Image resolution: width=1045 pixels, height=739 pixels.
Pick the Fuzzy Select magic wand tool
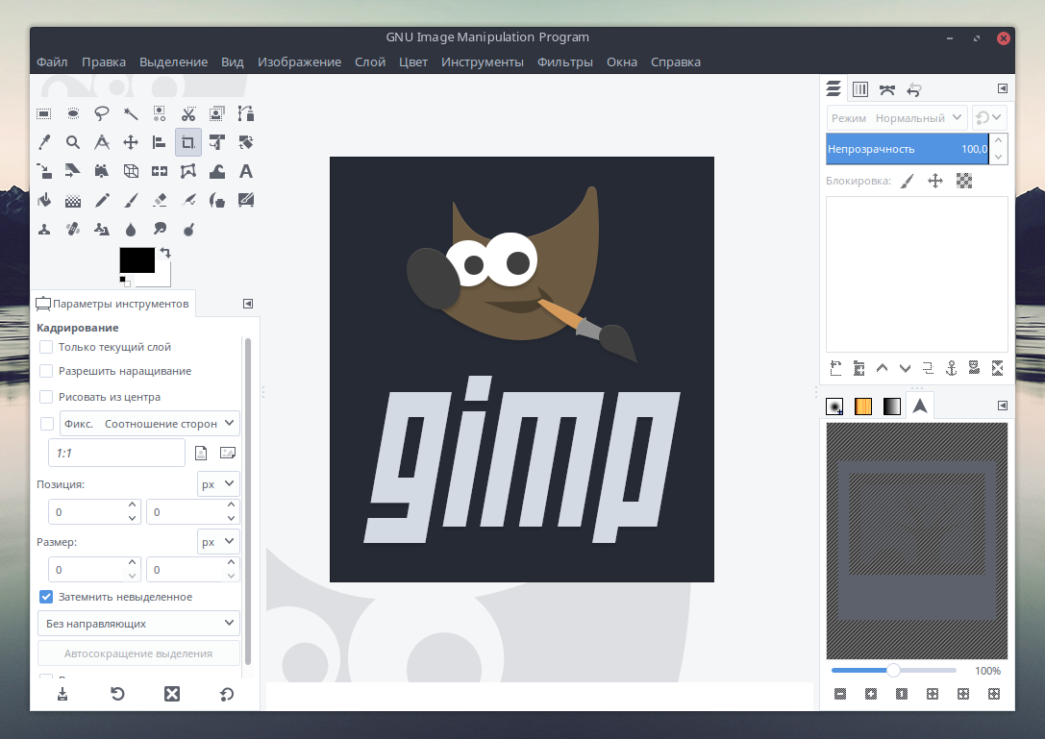[131, 114]
